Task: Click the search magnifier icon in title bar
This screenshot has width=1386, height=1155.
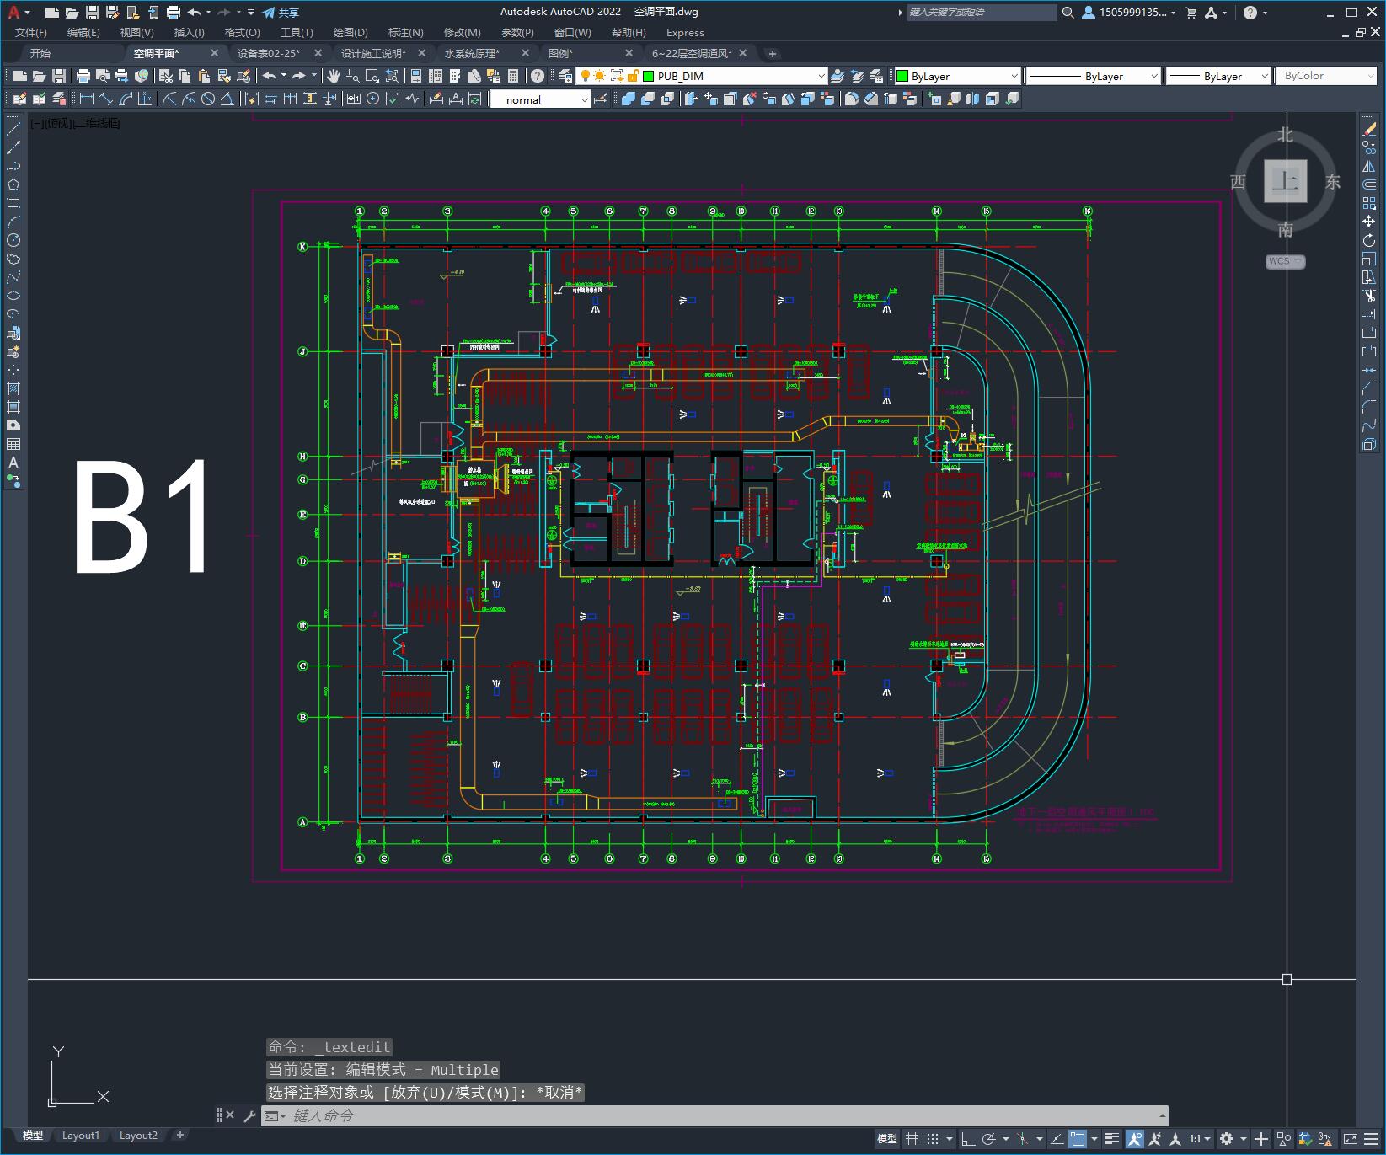Action: pyautogui.click(x=1068, y=13)
